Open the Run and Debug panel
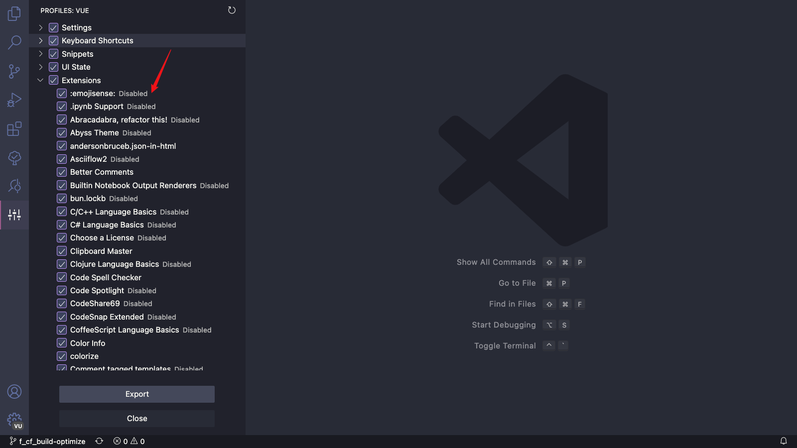The width and height of the screenshot is (797, 448). pos(14,100)
